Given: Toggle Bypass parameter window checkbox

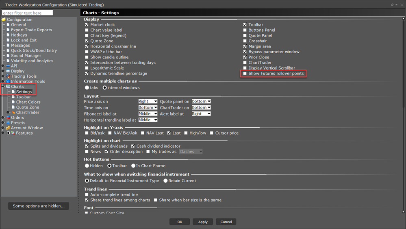Looking at the screenshot, I should pyautogui.click(x=245, y=52).
